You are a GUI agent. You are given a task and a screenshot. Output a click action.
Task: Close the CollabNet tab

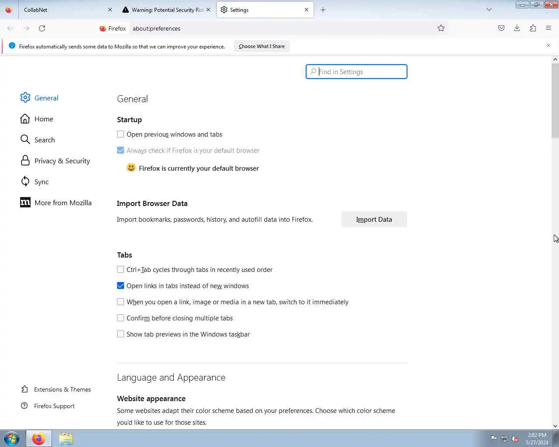point(110,10)
